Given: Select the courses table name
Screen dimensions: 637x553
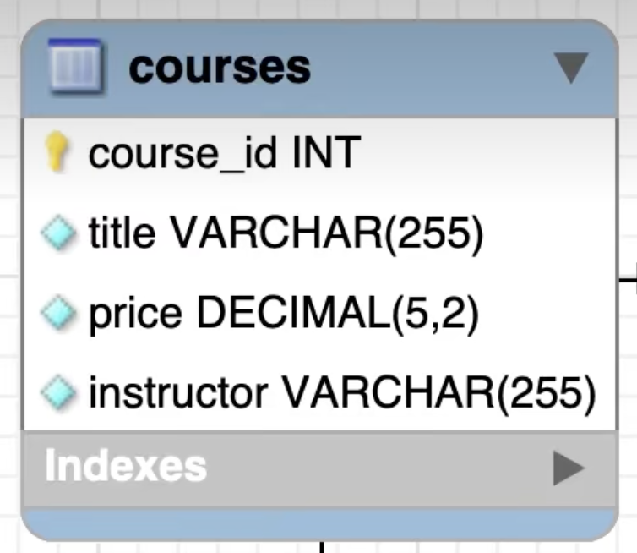Looking at the screenshot, I should 219,68.
